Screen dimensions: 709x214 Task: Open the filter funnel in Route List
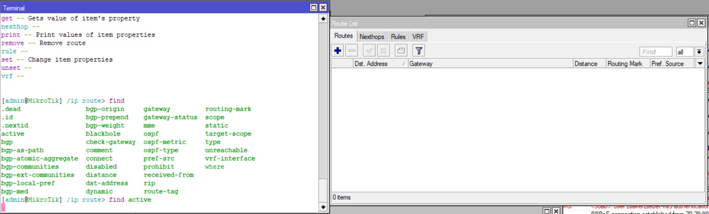click(419, 51)
